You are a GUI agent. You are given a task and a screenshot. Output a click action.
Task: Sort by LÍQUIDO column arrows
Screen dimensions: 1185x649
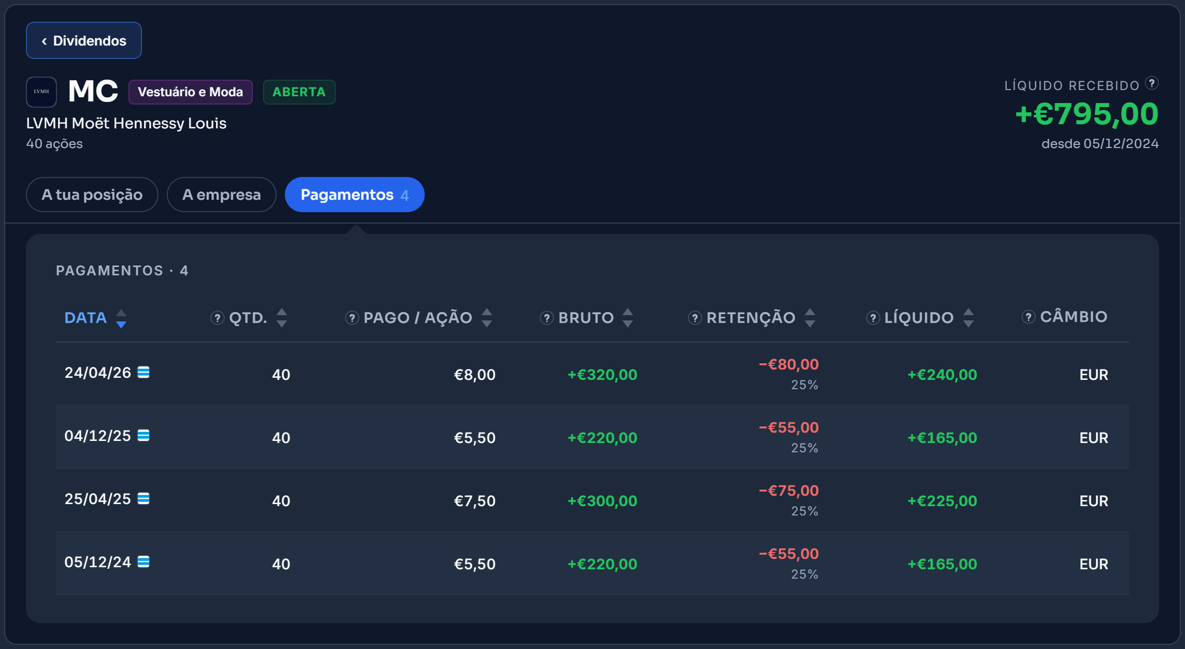tap(969, 318)
